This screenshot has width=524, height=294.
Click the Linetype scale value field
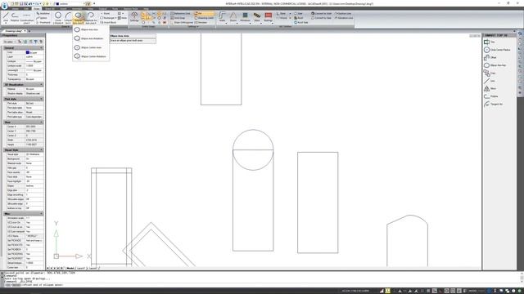coord(34,66)
